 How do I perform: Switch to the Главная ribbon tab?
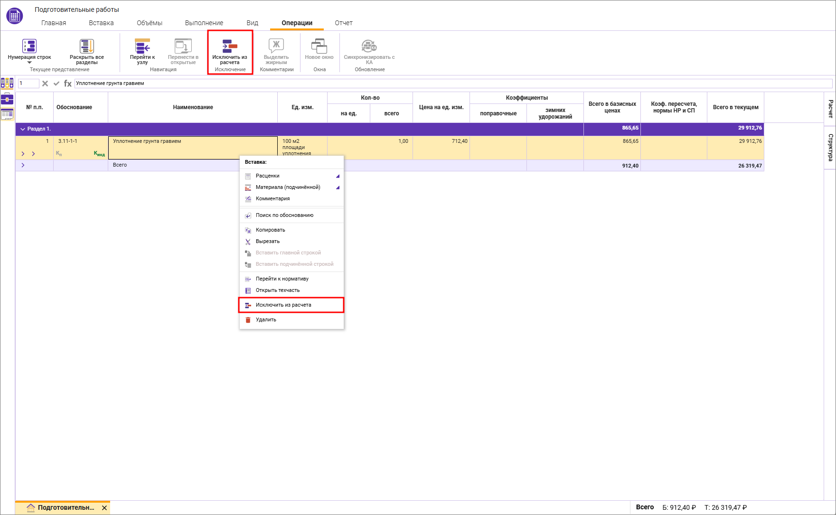(x=54, y=23)
